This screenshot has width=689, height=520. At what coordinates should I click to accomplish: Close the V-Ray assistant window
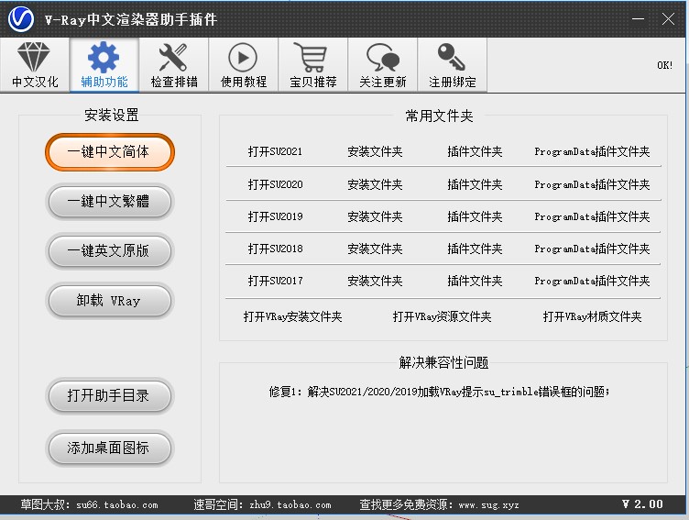pos(668,19)
